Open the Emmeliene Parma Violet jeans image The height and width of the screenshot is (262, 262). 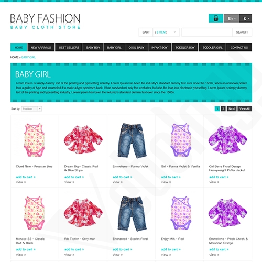coord(132,140)
